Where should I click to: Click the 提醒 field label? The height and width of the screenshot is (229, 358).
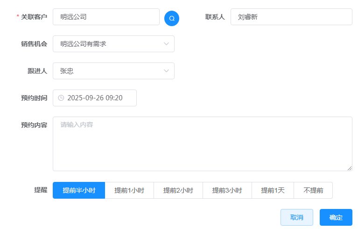[x=41, y=190]
